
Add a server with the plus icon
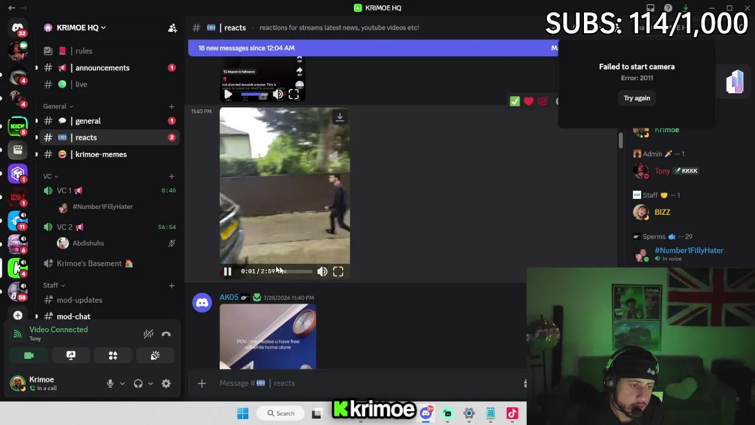18,315
